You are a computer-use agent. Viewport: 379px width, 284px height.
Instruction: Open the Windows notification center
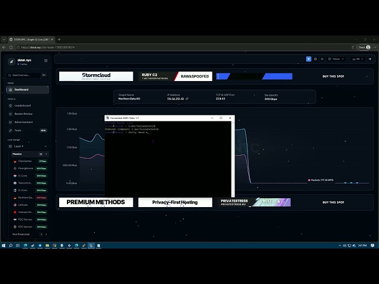(x=372, y=246)
